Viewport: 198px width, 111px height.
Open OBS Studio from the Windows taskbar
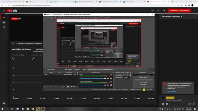[x=43, y=109]
